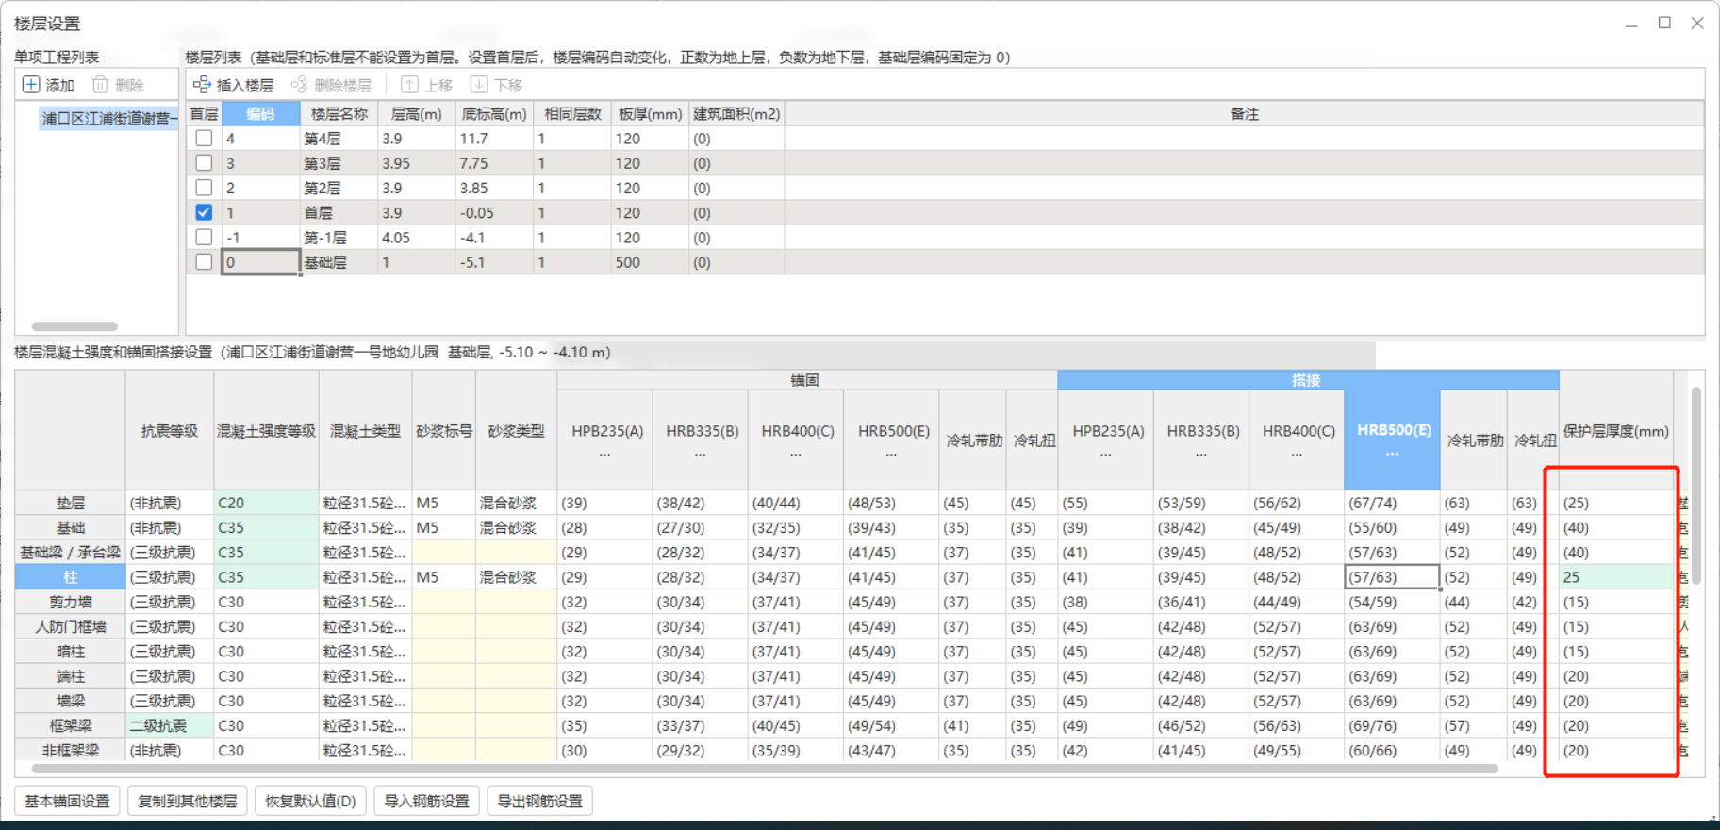Click (57/63) lap cell in 柱 row
This screenshot has width=1720, height=830.
(x=1392, y=577)
